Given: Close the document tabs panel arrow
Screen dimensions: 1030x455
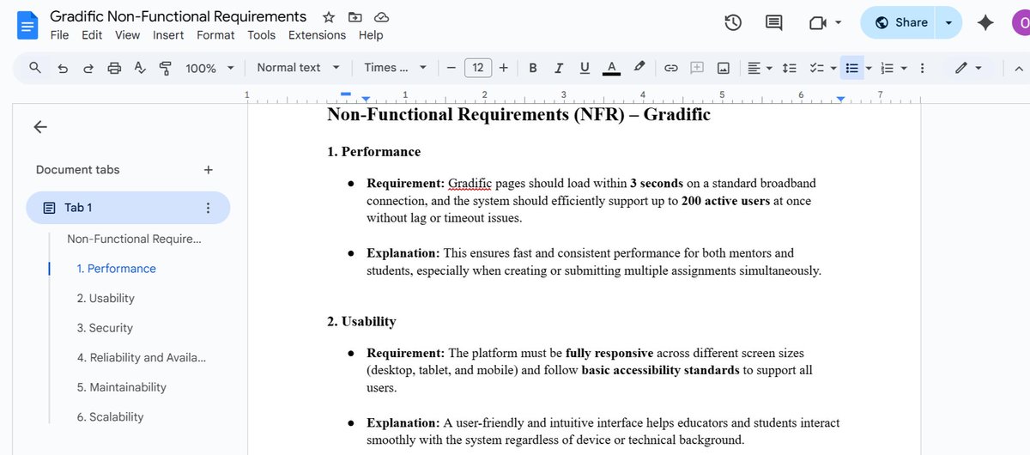Looking at the screenshot, I should [39, 127].
